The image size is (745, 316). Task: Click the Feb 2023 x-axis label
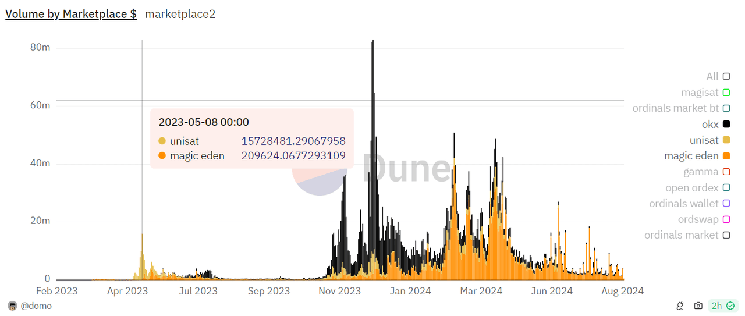point(56,290)
